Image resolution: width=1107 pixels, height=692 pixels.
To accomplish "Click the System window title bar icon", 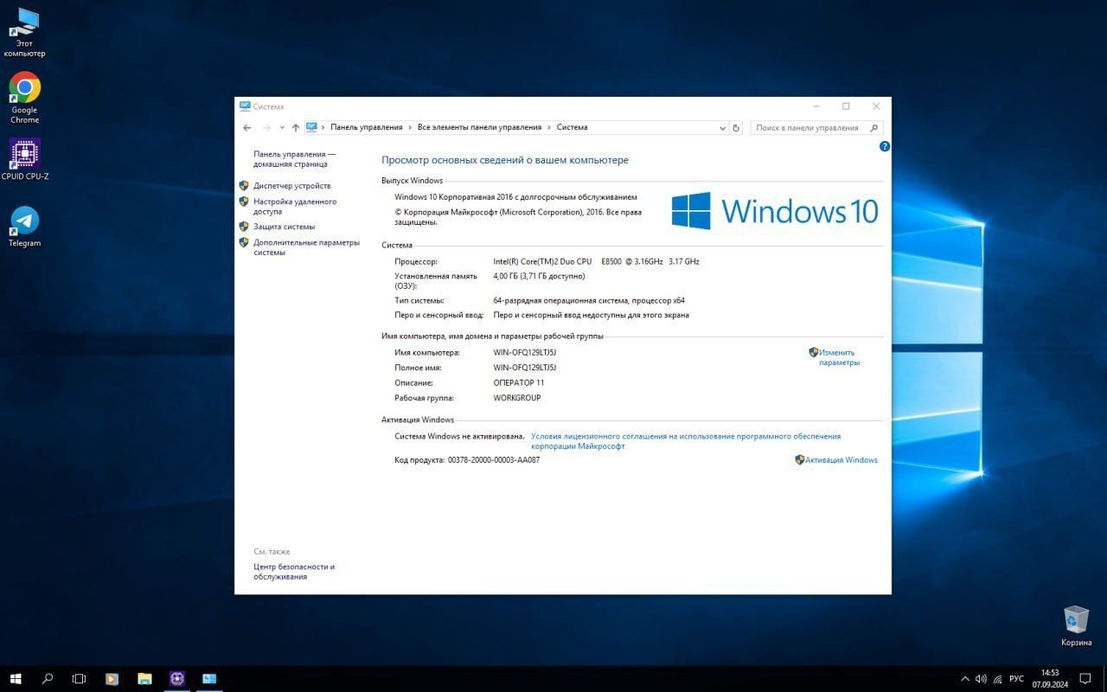I will pyautogui.click(x=245, y=106).
